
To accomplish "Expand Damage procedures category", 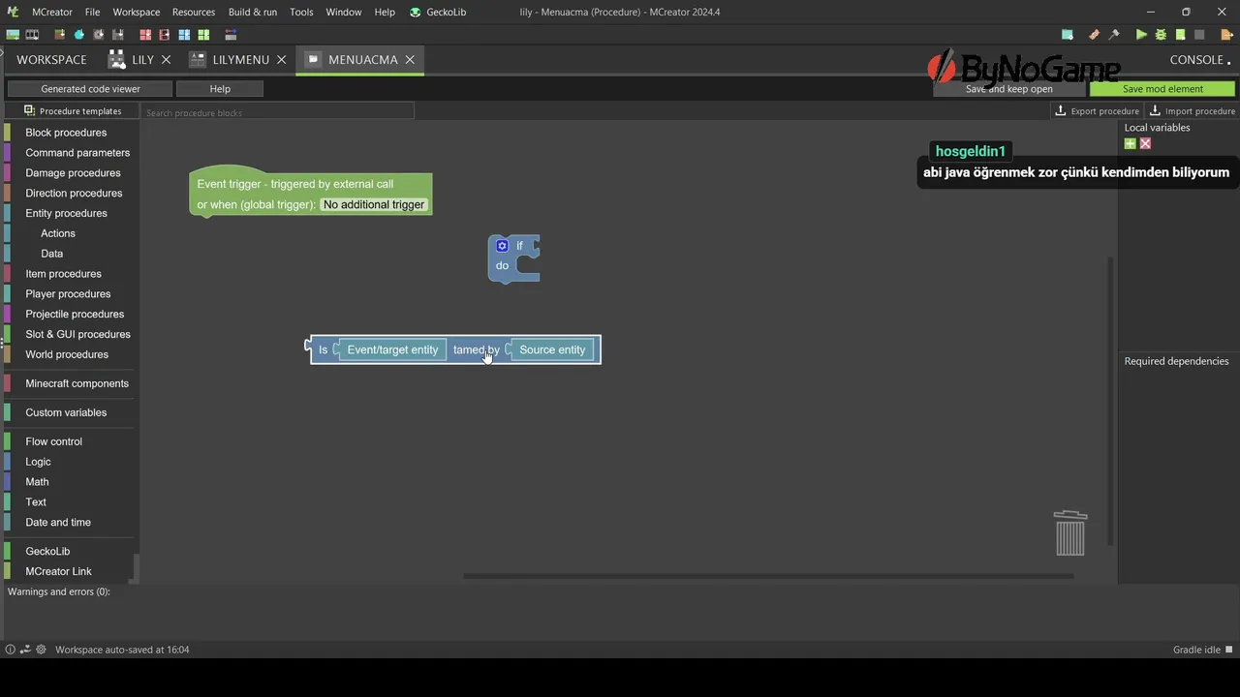I will pyautogui.click(x=73, y=173).
